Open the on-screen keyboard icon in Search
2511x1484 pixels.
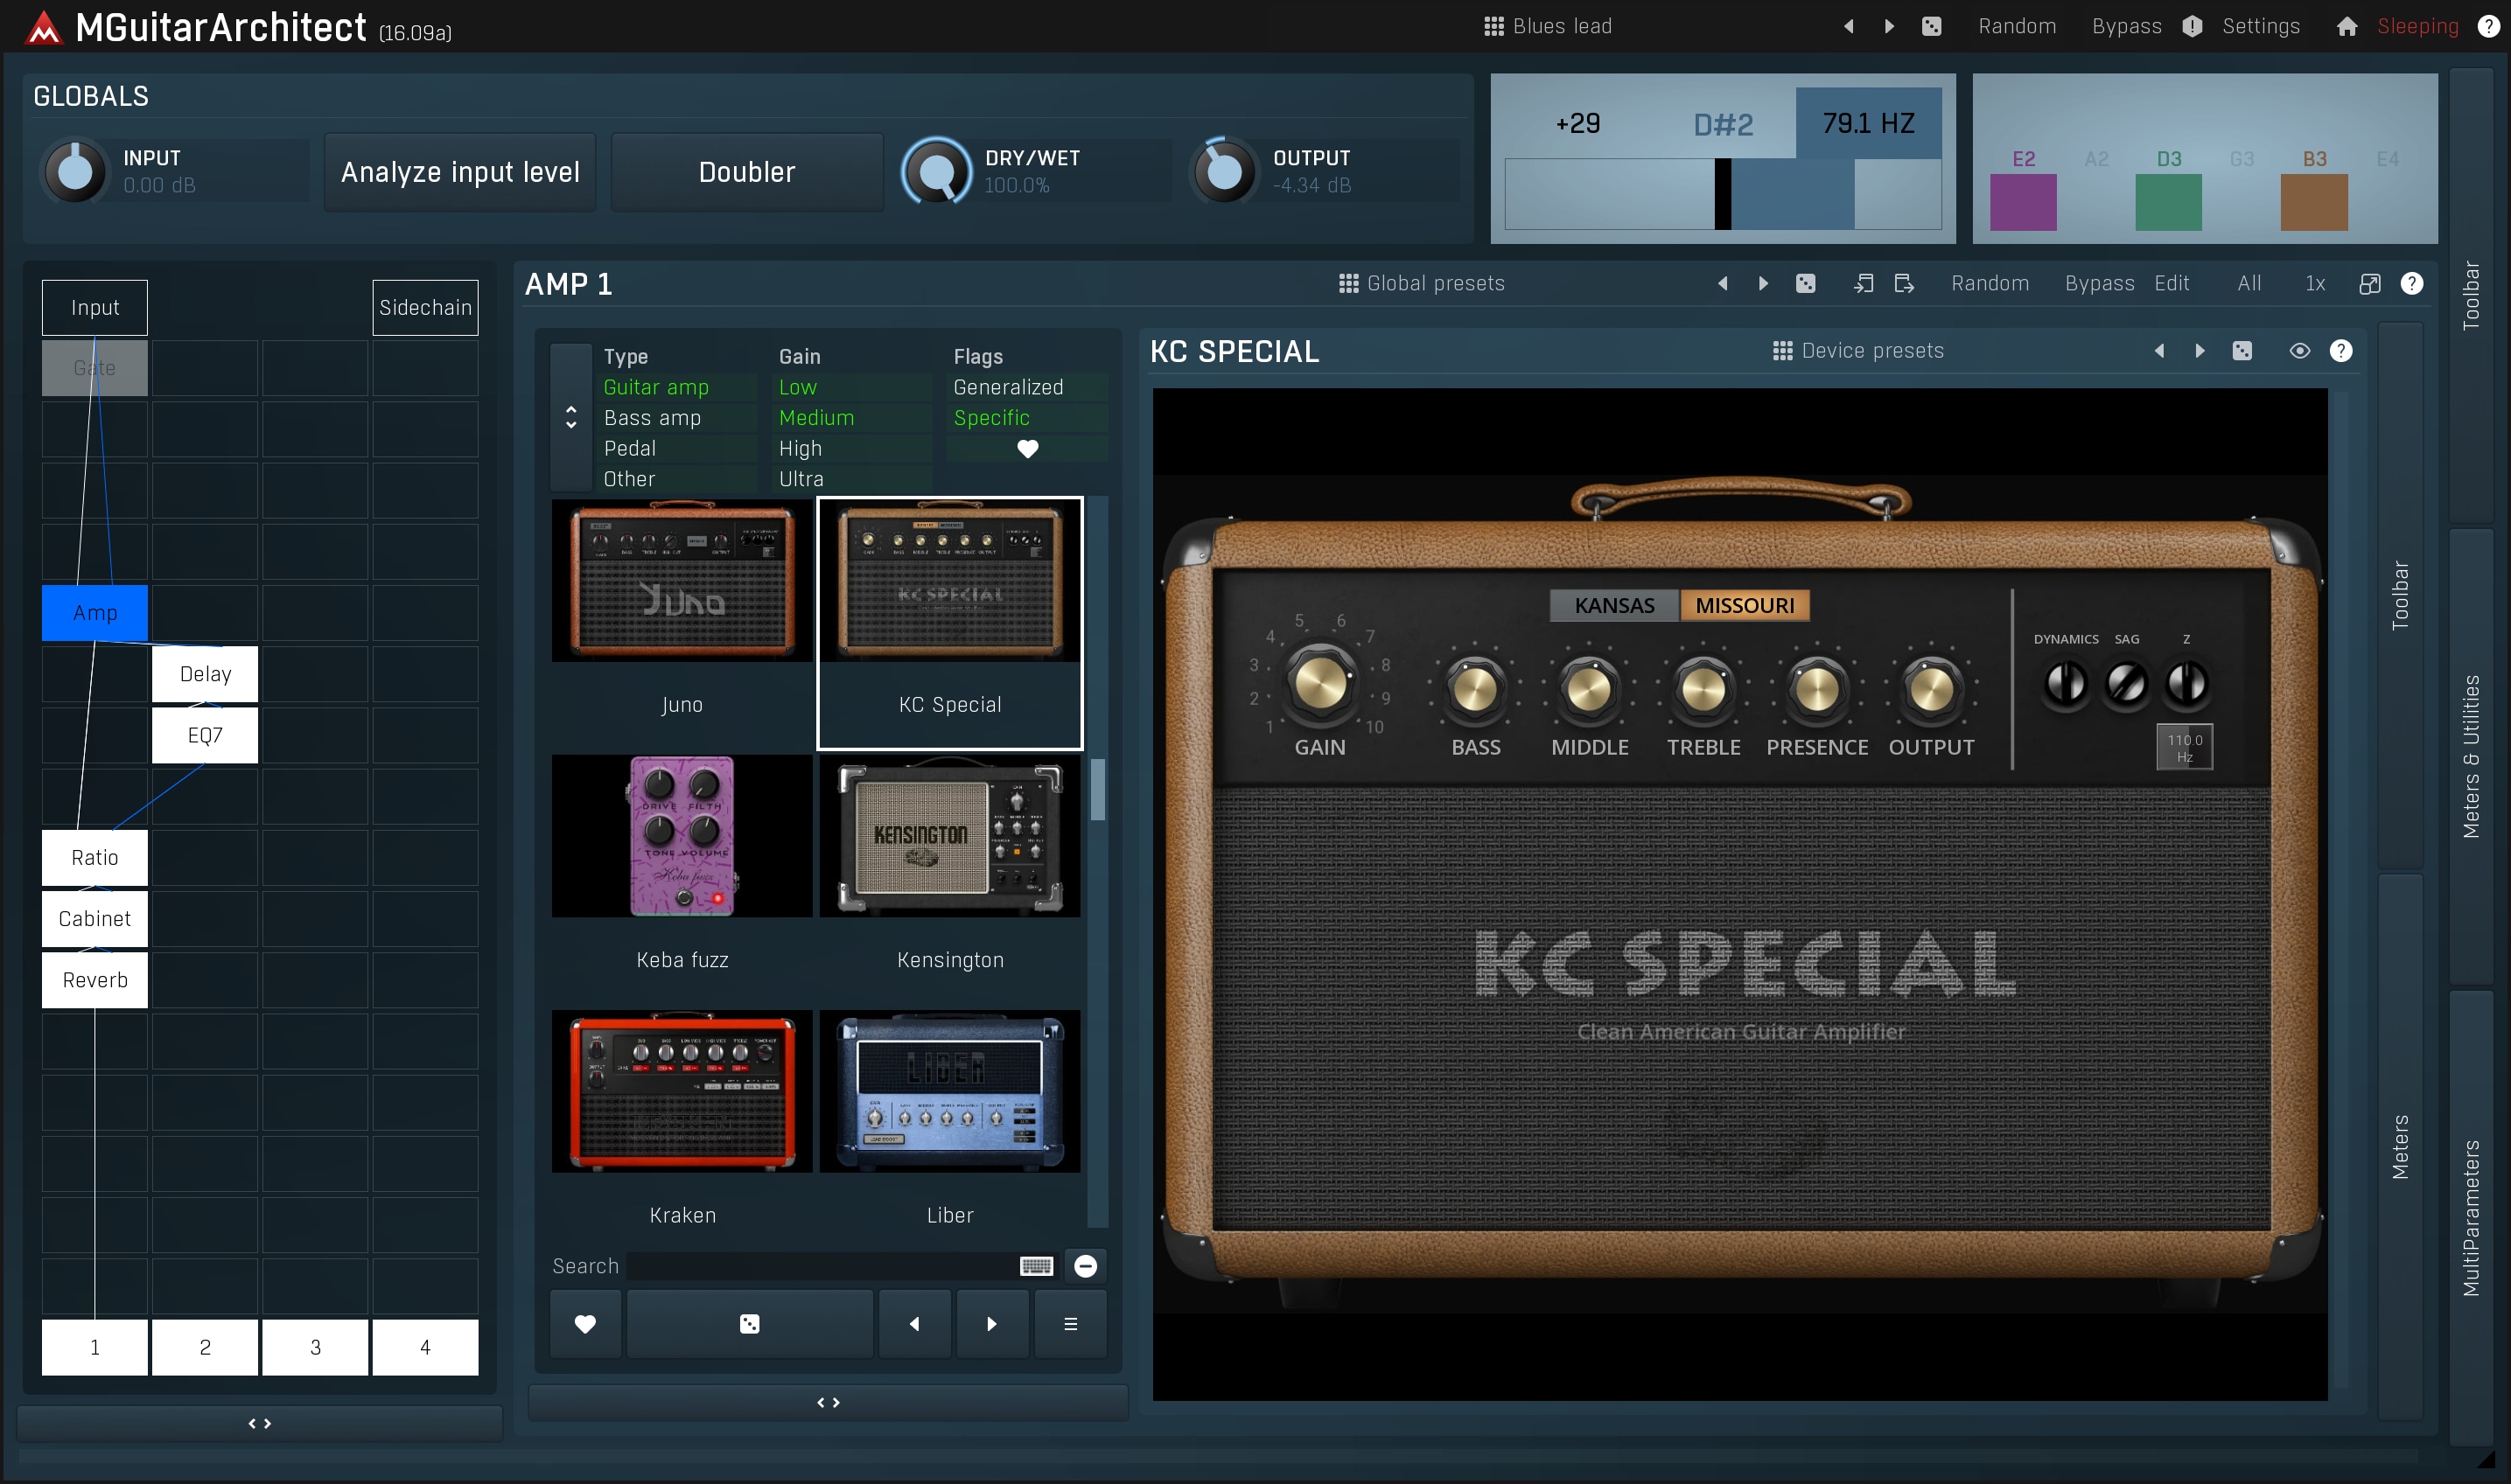[1037, 1266]
